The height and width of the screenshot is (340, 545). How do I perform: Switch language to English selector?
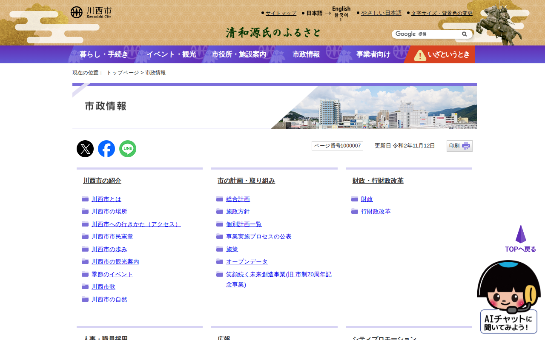(341, 9)
